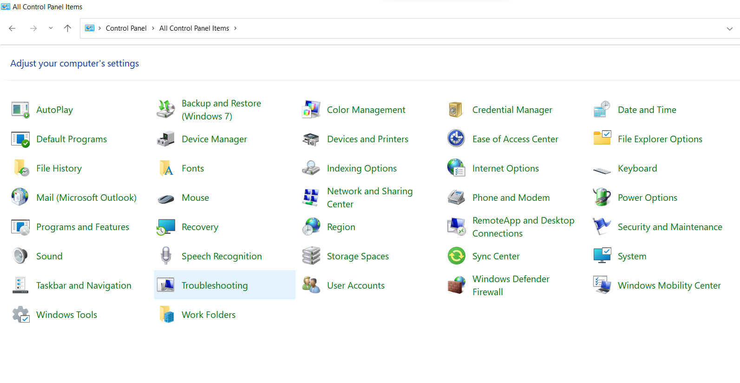Image resolution: width=740 pixels, height=383 pixels.
Task: Click the Color Management icon
Action: pyautogui.click(x=311, y=110)
